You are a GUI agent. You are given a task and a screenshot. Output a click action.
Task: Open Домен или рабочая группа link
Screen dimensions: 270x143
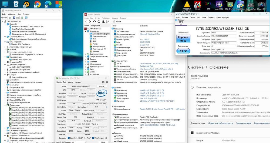(221, 123)
